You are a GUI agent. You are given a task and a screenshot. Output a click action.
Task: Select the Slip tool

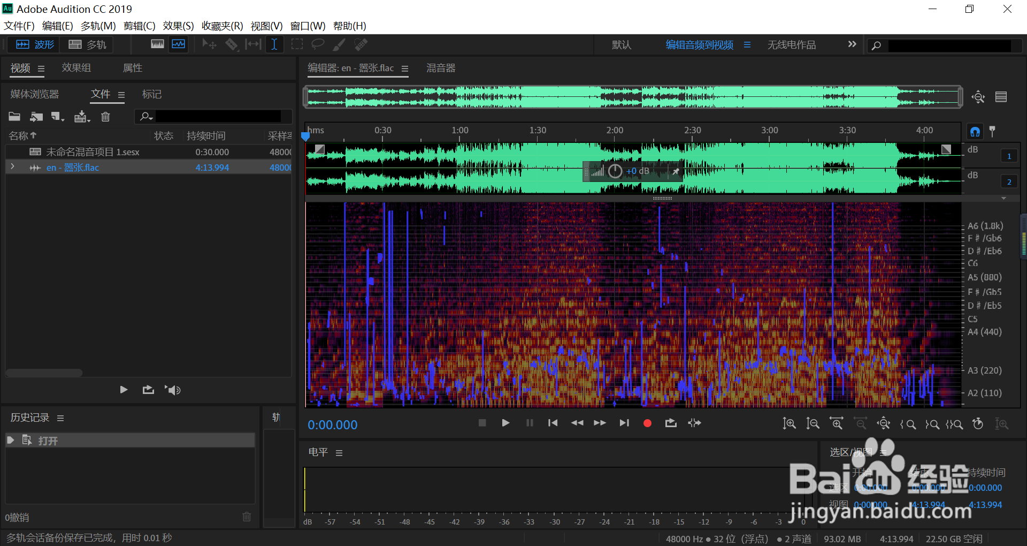253,44
